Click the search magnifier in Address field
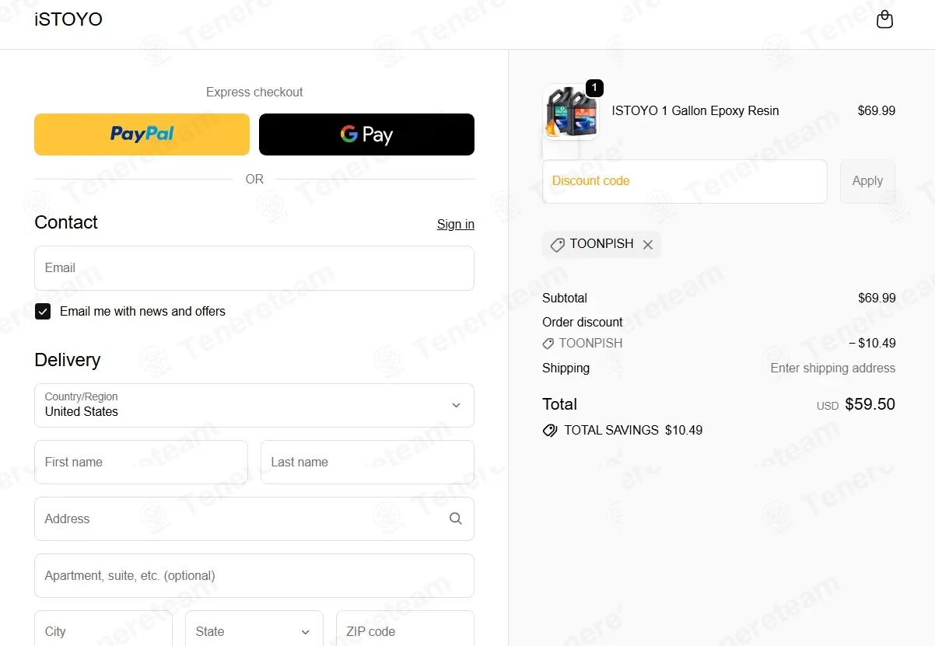Image resolution: width=935 pixels, height=646 pixels. [456, 519]
